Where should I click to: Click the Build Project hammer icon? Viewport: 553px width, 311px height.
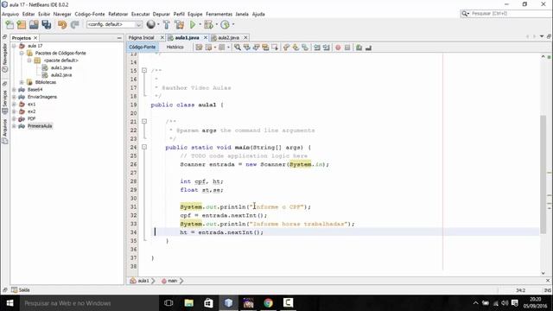tap(167, 24)
